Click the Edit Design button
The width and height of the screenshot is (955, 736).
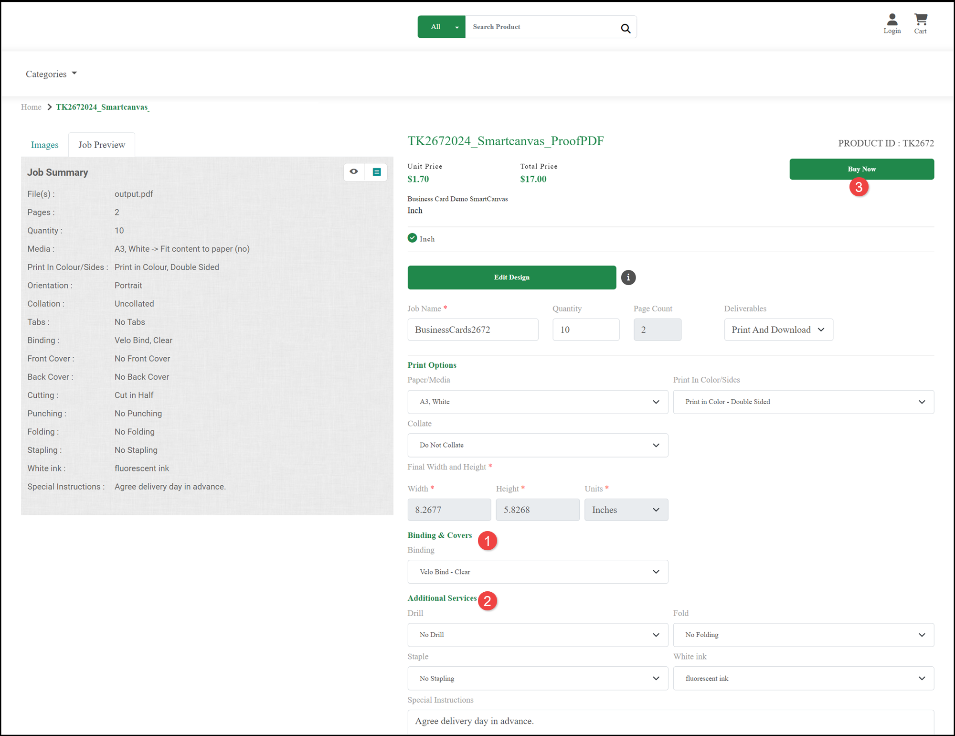click(x=511, y=277)
